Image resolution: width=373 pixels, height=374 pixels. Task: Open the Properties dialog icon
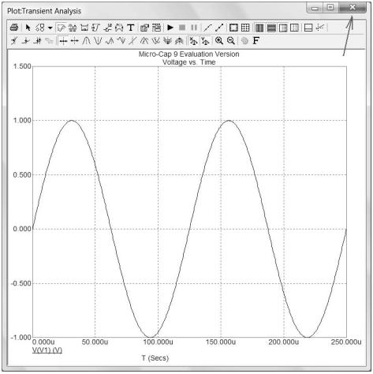coord(144,28)
